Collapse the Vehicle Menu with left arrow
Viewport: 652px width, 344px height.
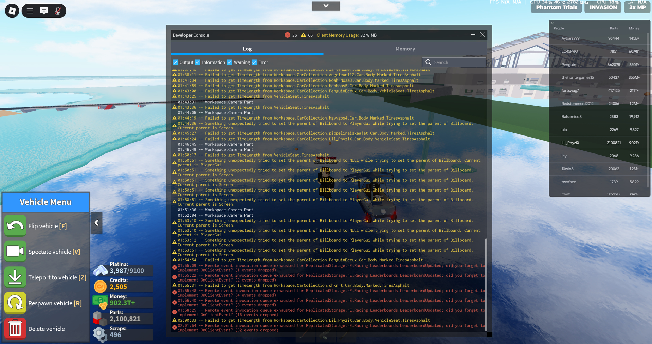point(96,223)
